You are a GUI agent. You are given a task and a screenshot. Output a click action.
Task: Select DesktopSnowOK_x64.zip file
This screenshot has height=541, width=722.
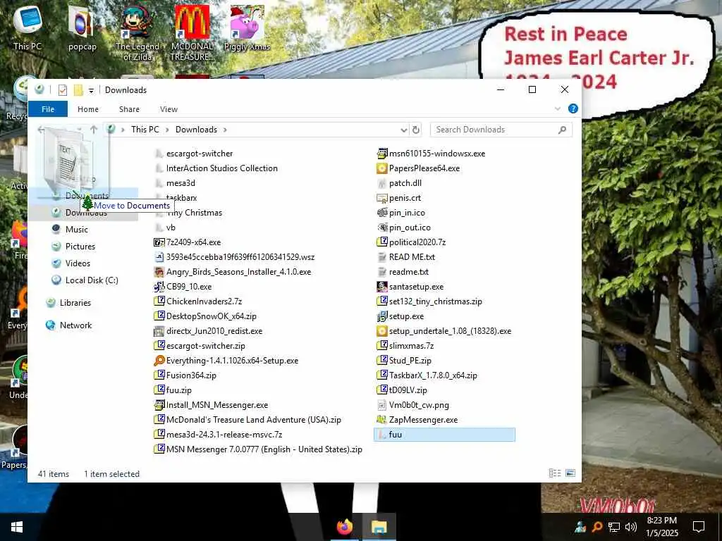click(x=205, y=316)
